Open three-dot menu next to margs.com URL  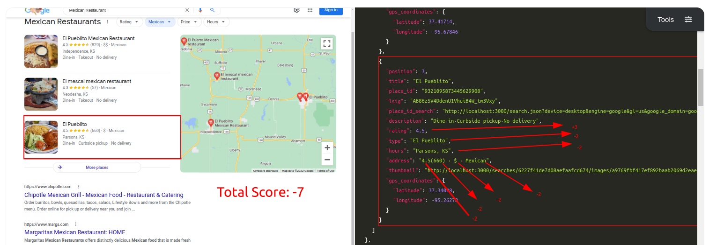[x=75, y=224]
